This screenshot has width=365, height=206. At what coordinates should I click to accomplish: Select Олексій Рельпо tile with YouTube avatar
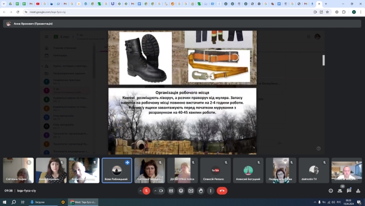215,171
